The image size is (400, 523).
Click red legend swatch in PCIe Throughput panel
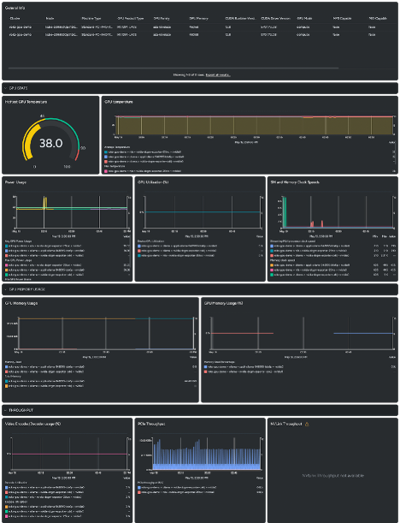tap(139, 492)
